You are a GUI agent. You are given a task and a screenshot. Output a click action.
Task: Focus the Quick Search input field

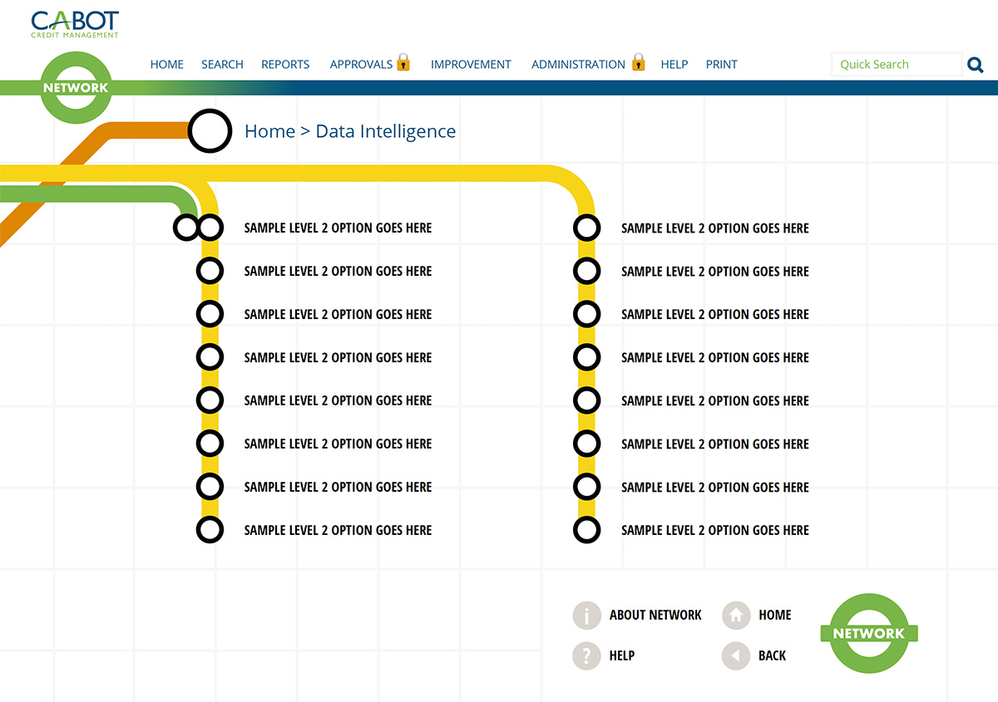(897, 65)
